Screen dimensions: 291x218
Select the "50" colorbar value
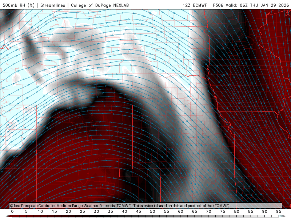(x=152, y=211)
